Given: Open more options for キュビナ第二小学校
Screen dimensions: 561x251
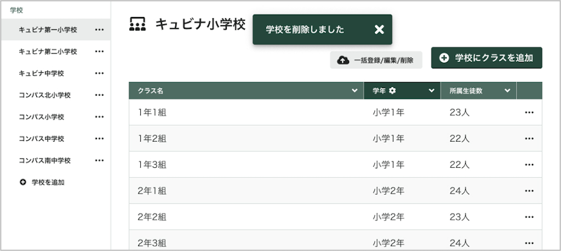Looking at the screenshot, I should coord(100,51).
